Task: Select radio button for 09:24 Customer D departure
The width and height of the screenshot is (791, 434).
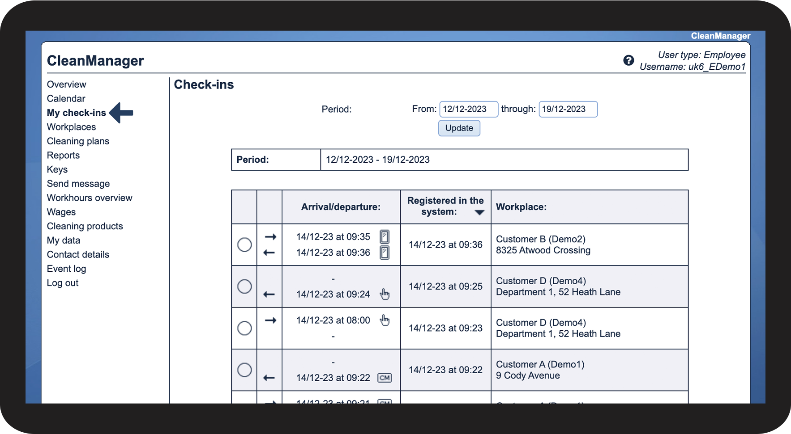Action: coord(244,287)
